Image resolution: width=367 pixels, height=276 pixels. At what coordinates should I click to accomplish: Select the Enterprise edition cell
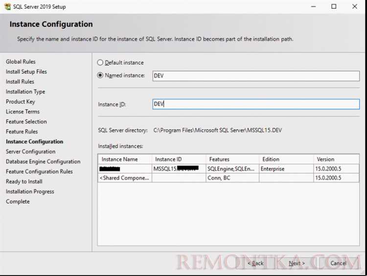(x=286, y=169)
